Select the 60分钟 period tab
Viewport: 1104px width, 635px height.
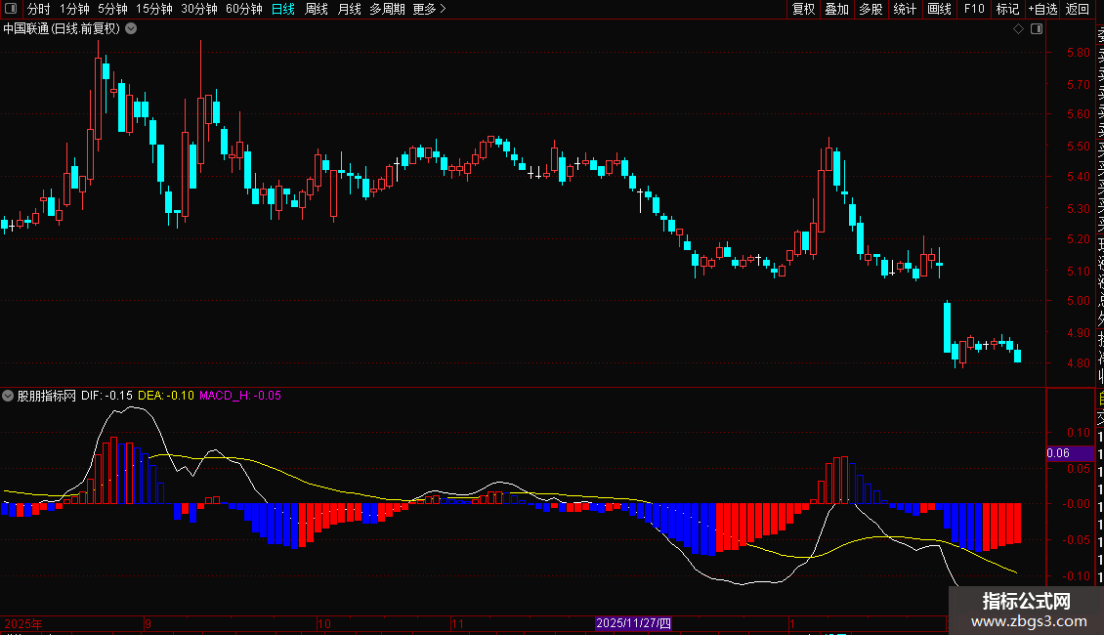click(243, 9)
